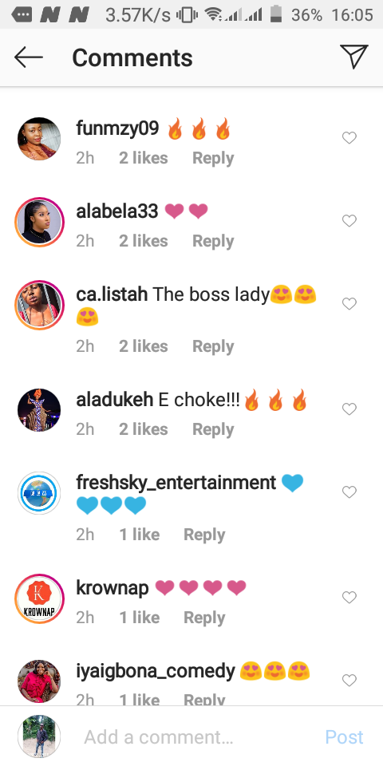Toggle like heart on ca.listah's comment
This screenshot has height=766, width=383.
pyautogui.click(x=349, y=304)
